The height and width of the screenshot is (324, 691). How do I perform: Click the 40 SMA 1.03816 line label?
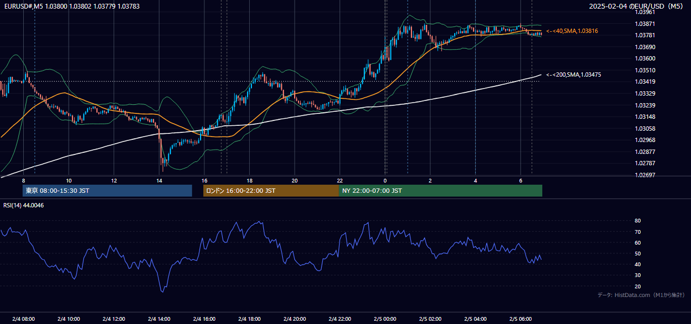(572, 31)
